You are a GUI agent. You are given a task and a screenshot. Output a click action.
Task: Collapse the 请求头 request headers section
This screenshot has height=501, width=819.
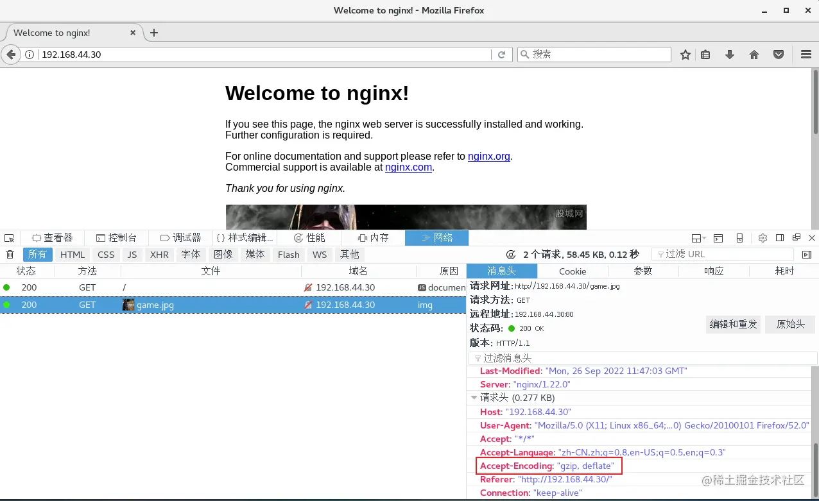coord(474,398)
